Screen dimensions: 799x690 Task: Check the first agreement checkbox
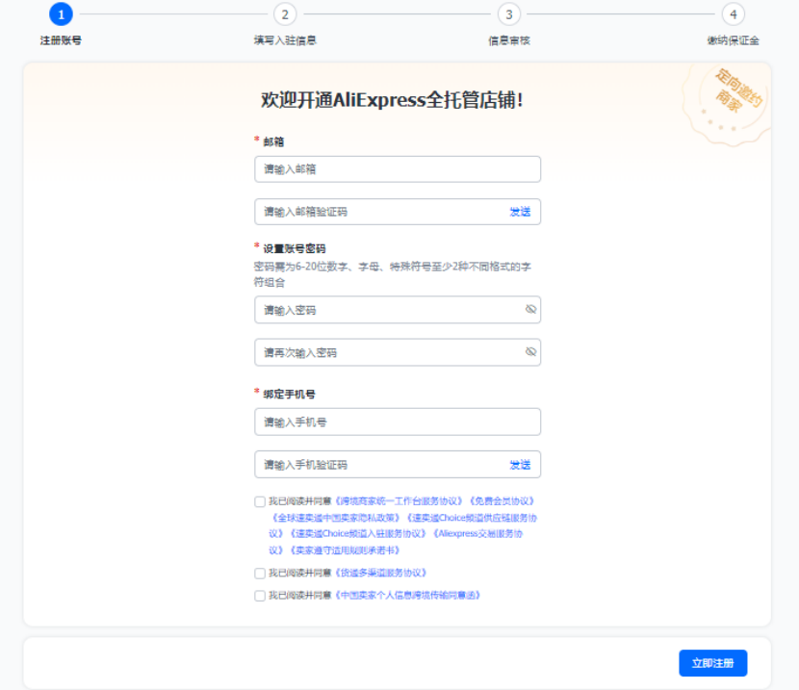tap(258, 500)
